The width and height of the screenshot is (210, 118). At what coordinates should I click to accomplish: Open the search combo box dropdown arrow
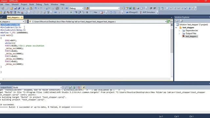click(119, 8)
